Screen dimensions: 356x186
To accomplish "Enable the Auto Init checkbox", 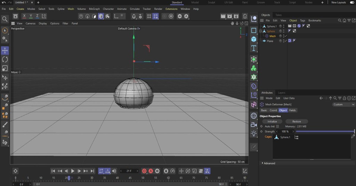I will point(277,126).
